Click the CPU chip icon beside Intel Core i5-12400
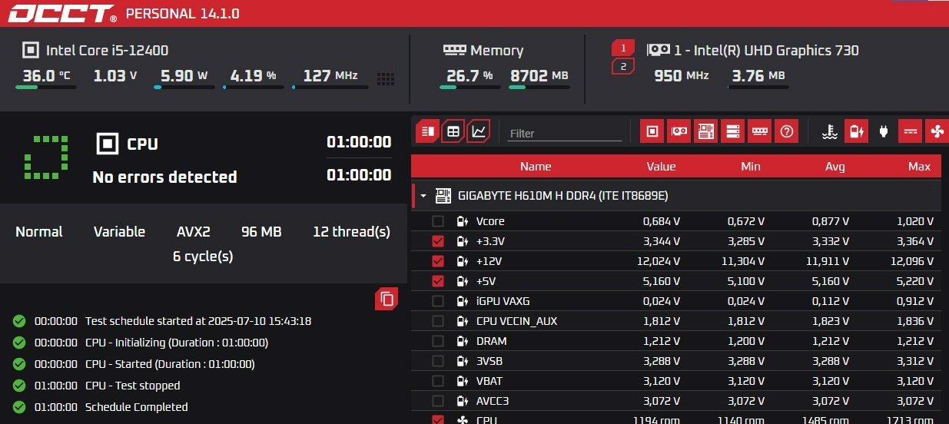Viewport: 949px width, 424px height. point(31,51)
